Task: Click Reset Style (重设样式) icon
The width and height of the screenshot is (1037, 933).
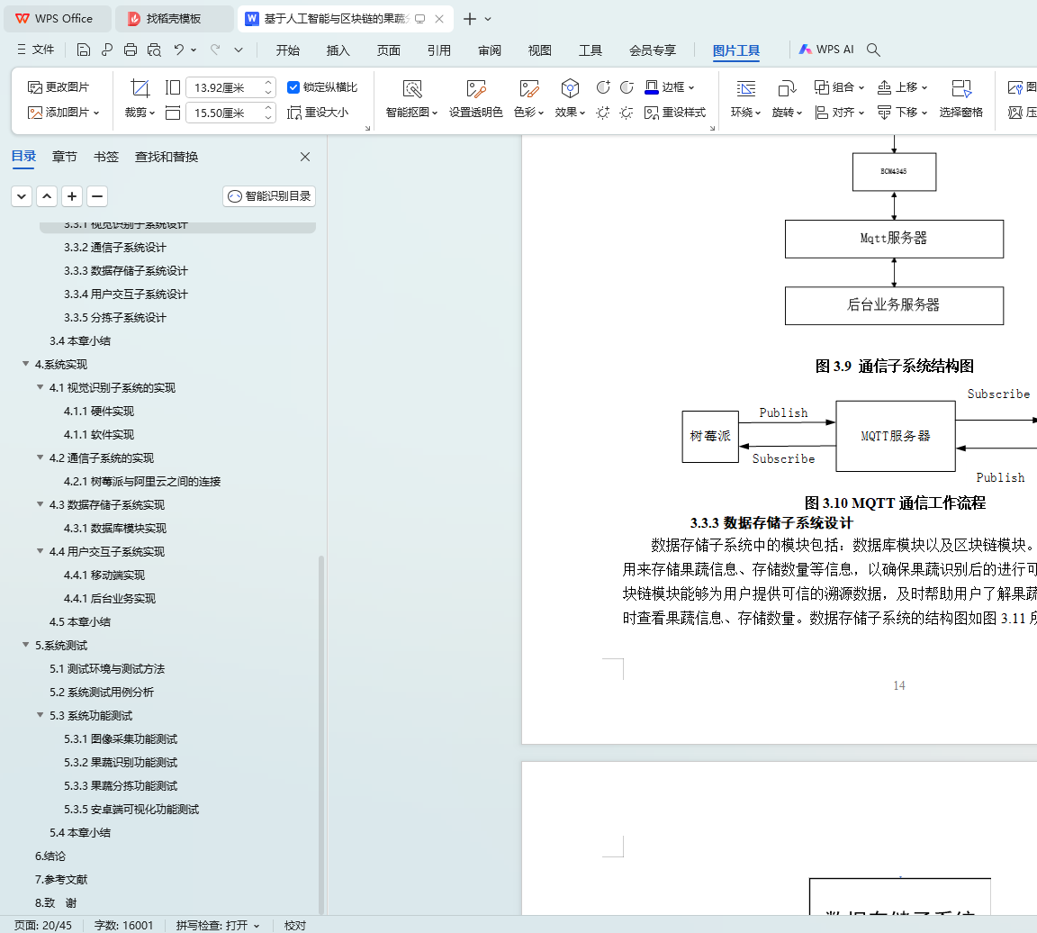Action: tap(675, 113)
